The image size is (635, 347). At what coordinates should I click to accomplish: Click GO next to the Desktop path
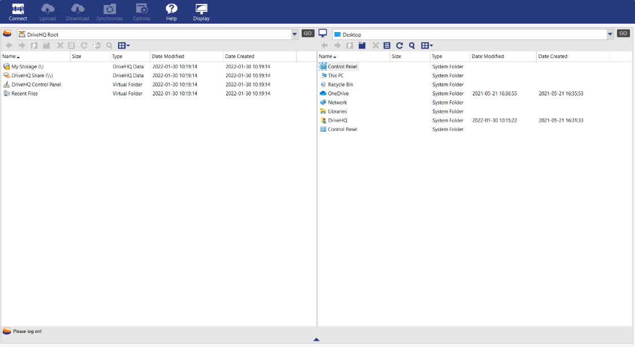[623, 33]
